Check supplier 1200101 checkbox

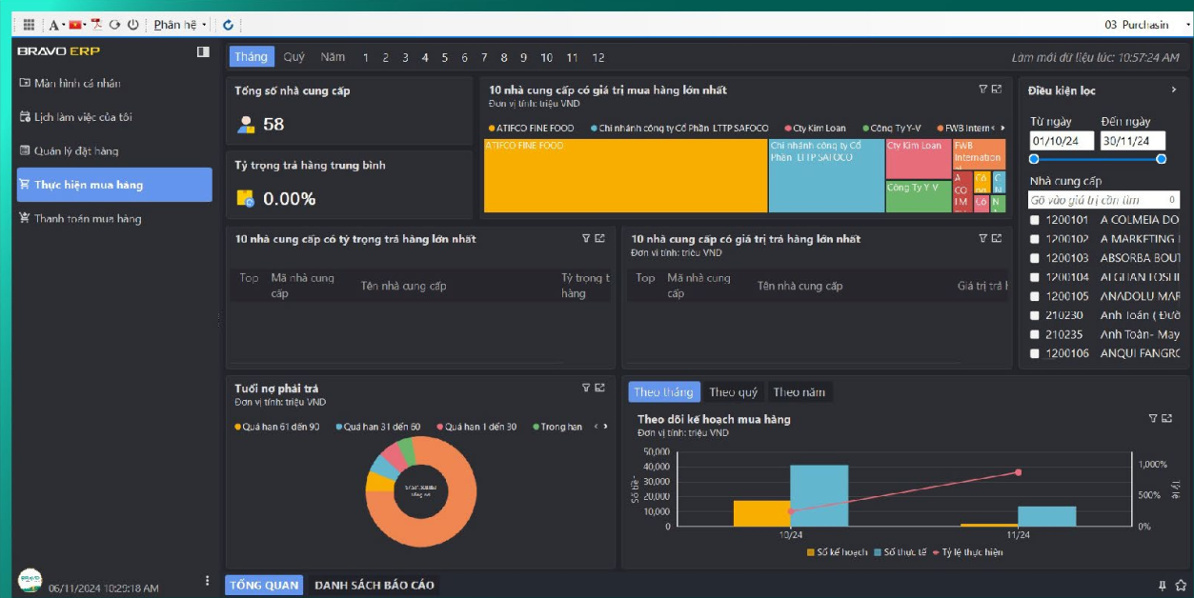(1035, 220)
